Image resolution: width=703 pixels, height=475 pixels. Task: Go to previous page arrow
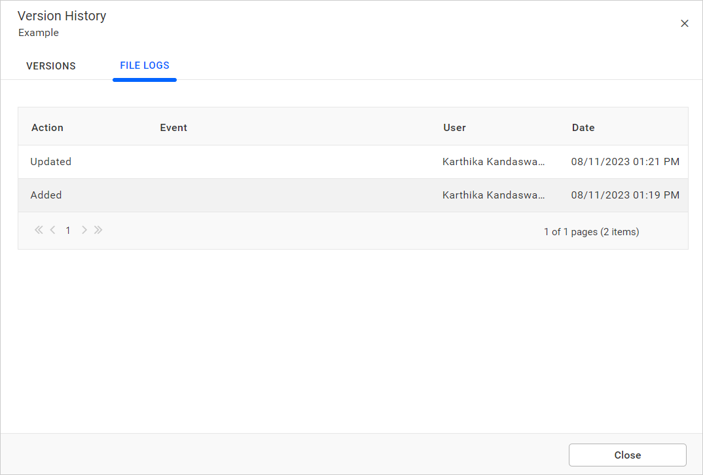53,231
